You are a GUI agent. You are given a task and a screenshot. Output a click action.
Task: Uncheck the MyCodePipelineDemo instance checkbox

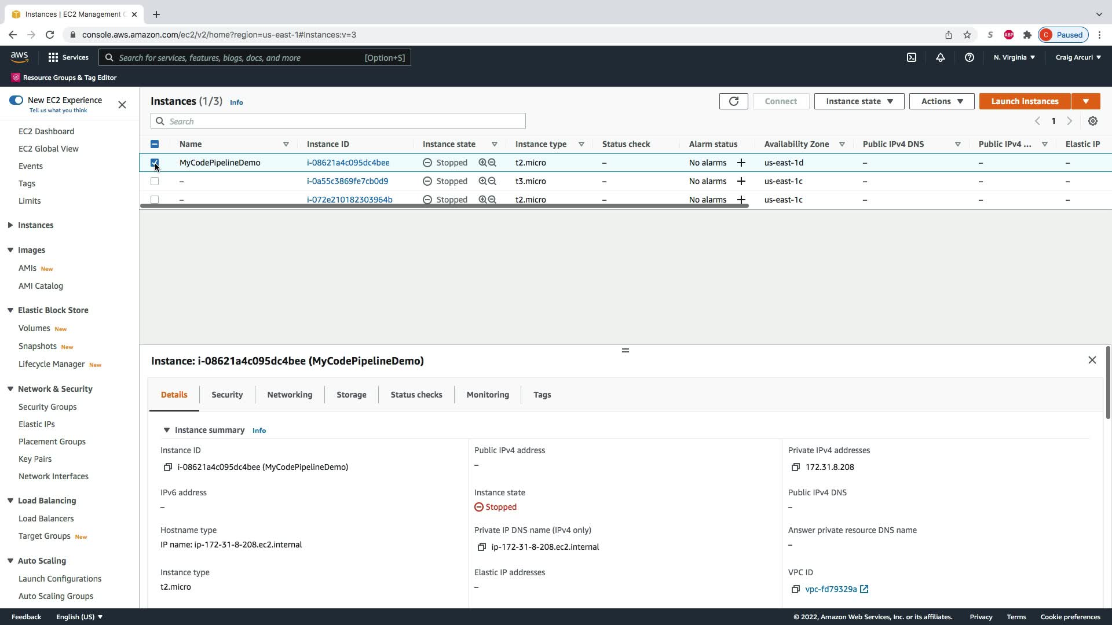[155, 163]
